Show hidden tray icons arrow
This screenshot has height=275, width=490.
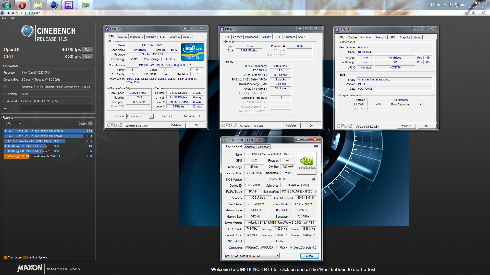click(445, 5)
